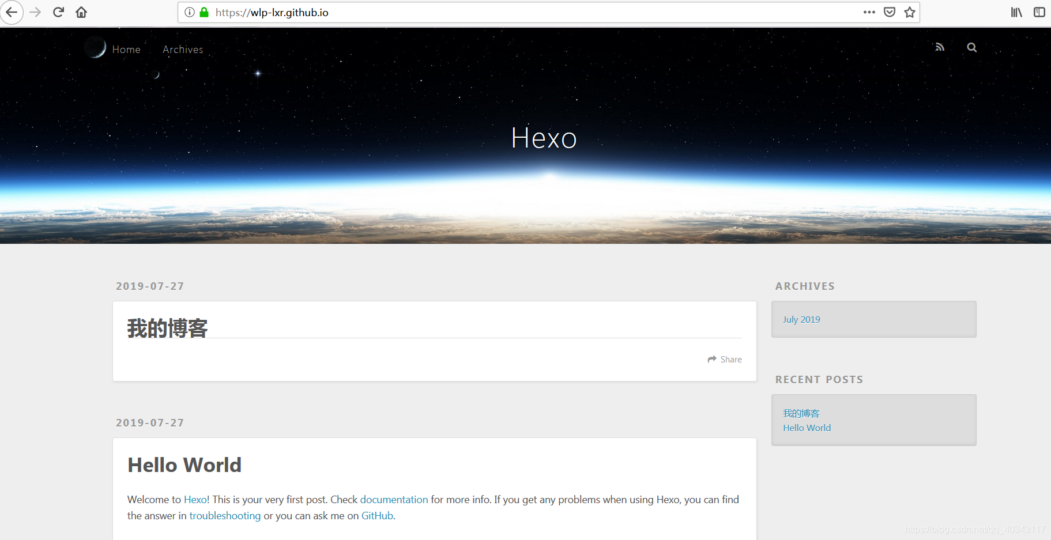Follow the Hexo link in the post

[x=195, y=500]
